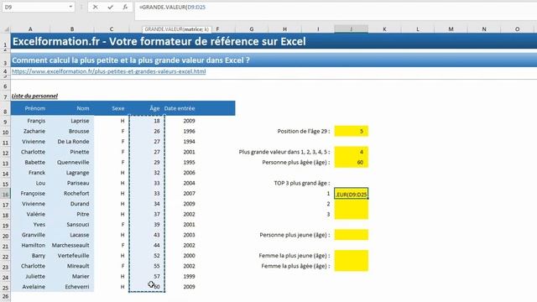
Task: Click yellow cell for 'Femme la plus jeune'
Action: (x=351, y=255)
